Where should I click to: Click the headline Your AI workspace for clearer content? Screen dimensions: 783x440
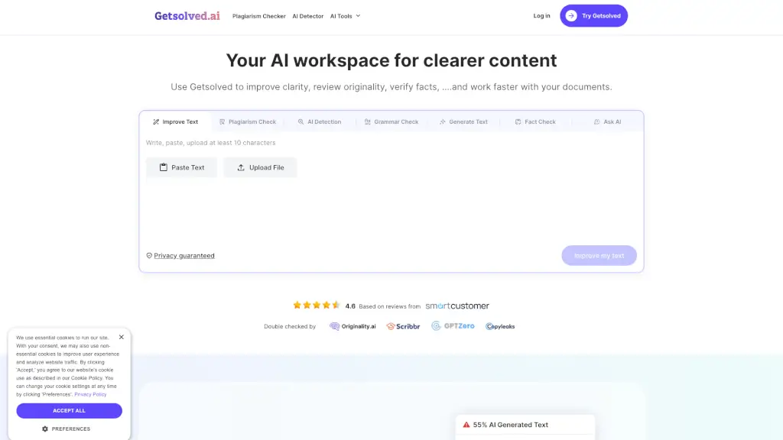[391, 60]
